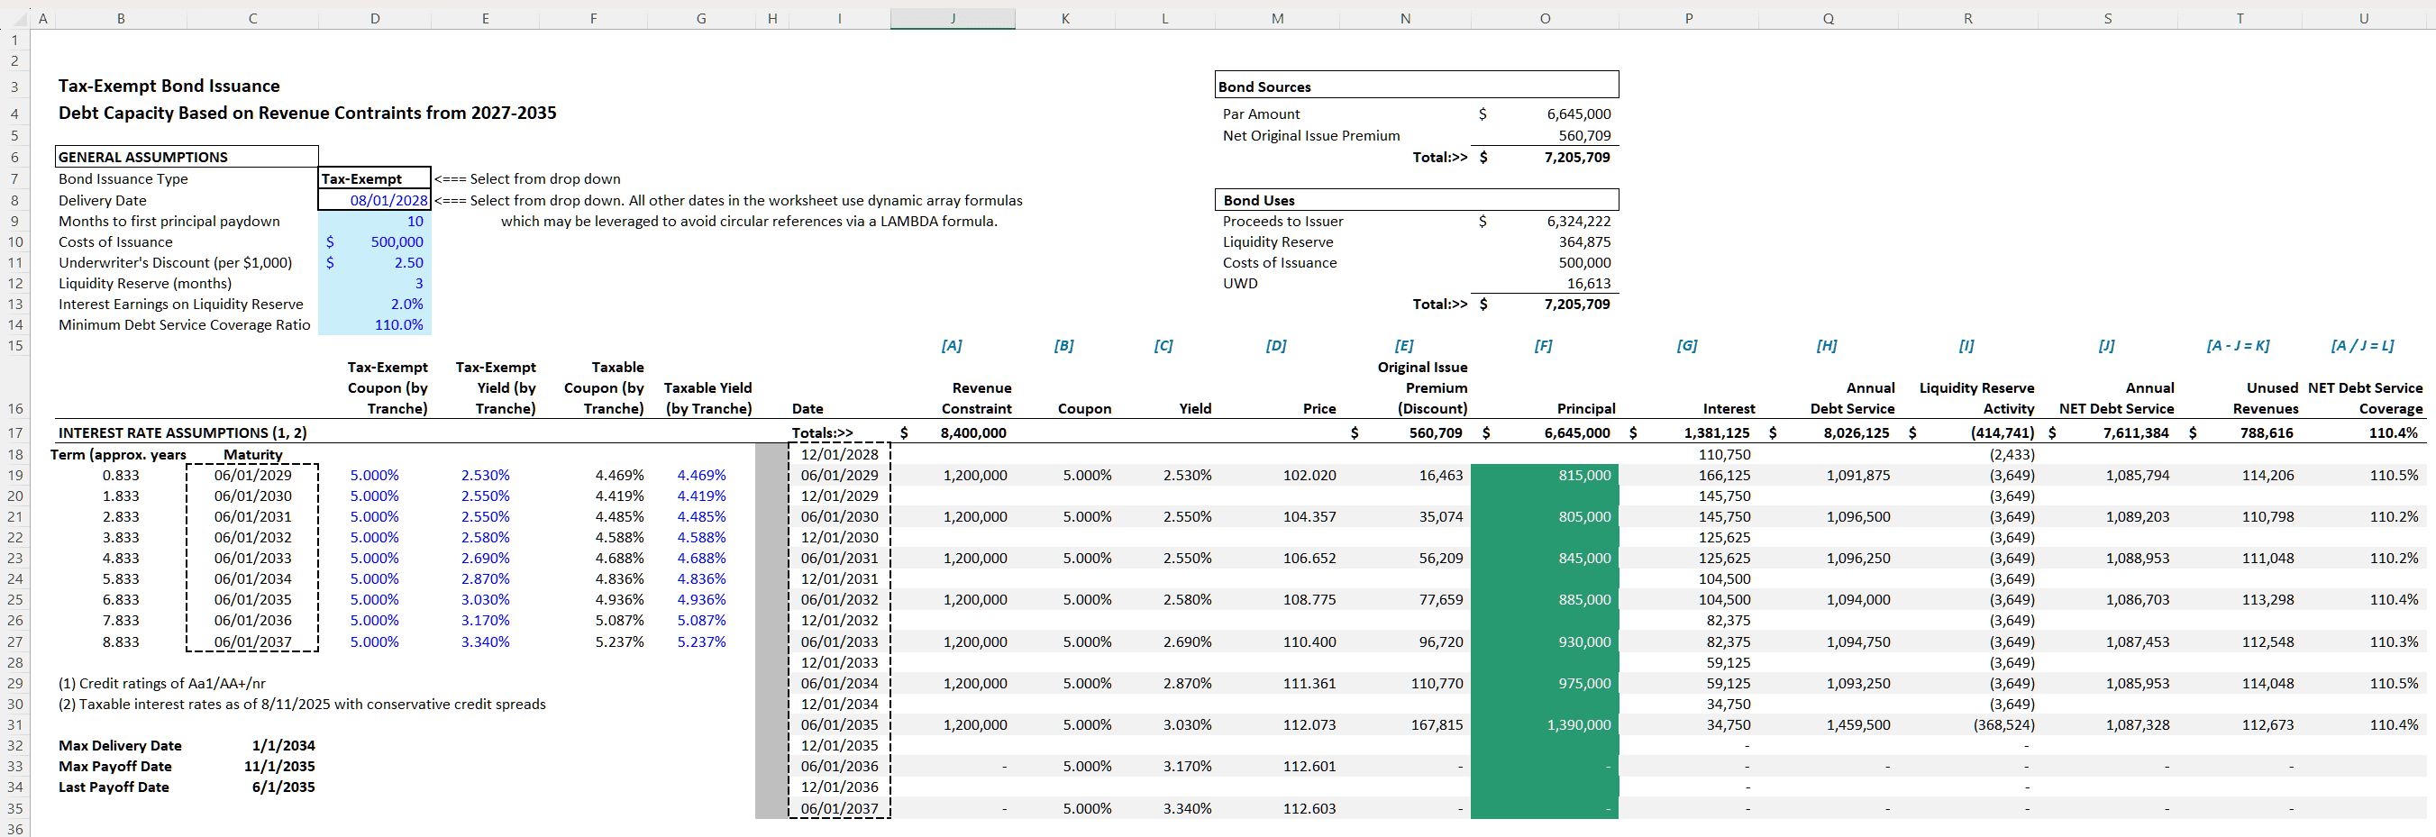
Task: Click the Max Payoff Date value 11/1/2035
Action: point(280,767)
